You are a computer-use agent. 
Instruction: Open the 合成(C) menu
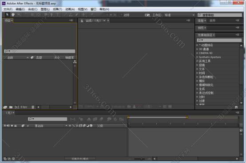tap(33, 9)
